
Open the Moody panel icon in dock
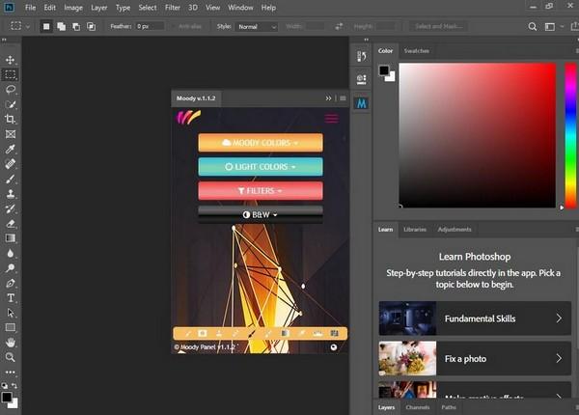click(362, 101)
